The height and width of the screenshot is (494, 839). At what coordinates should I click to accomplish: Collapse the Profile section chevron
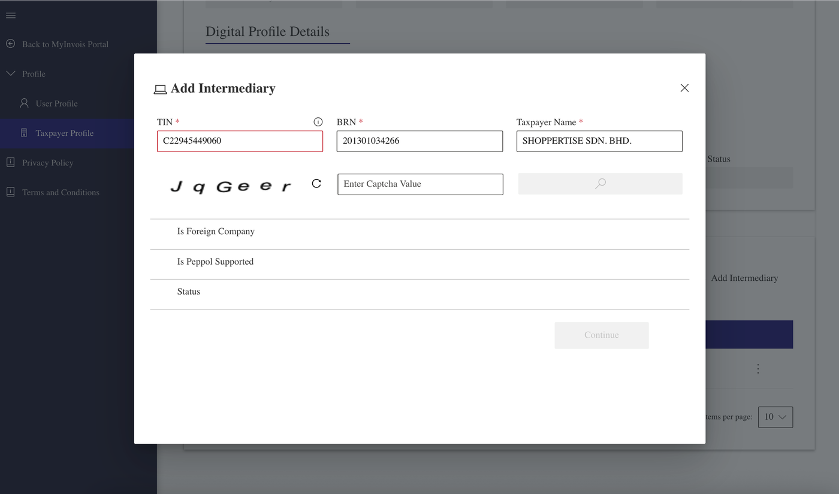10,74
